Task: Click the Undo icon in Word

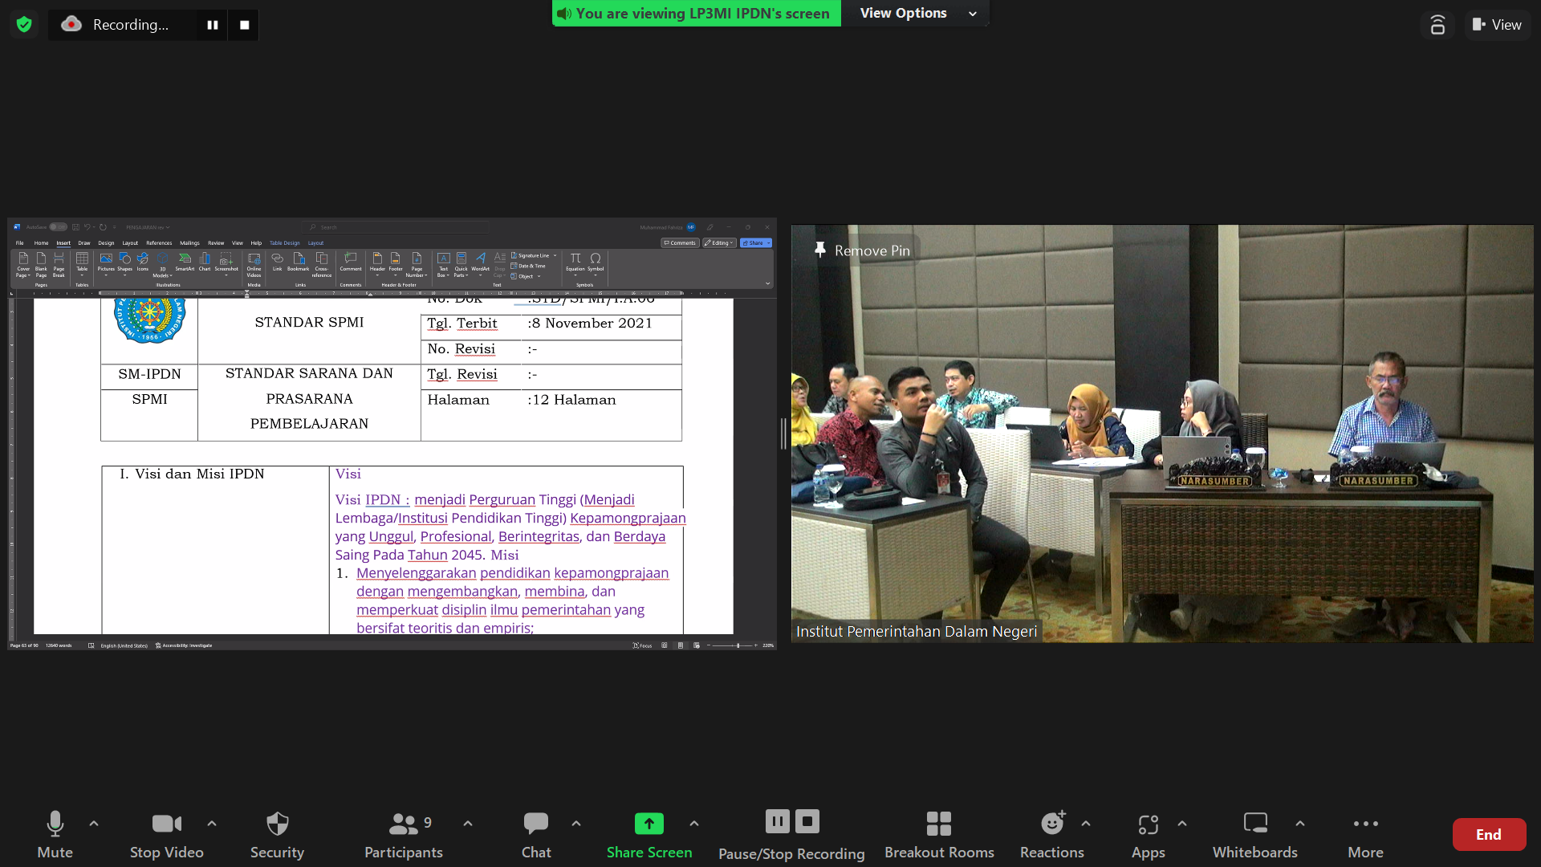Action: coord(87,227)
